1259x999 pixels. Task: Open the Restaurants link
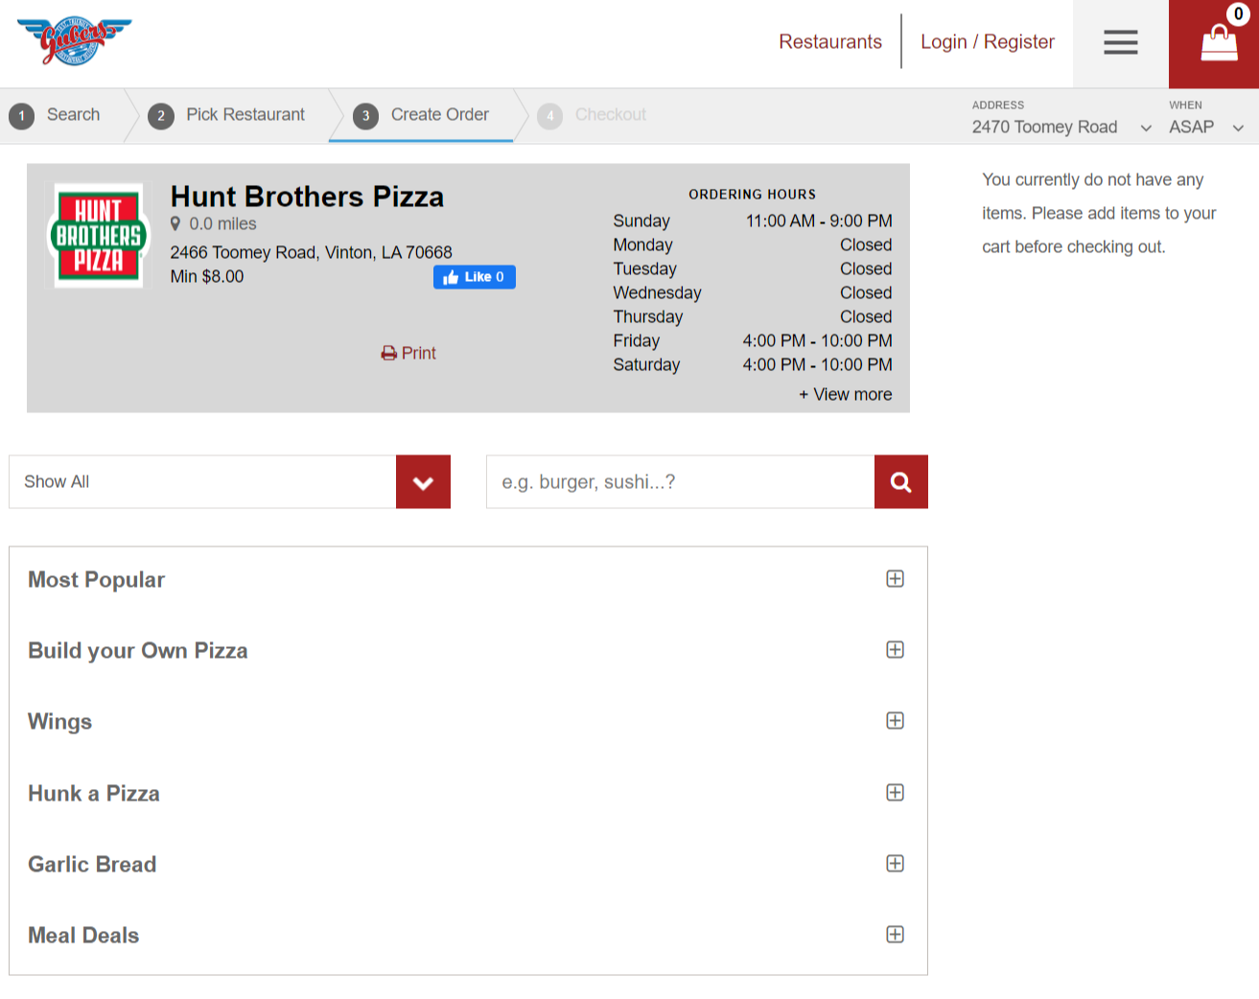coord(830,41)
